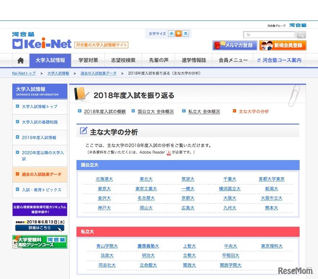Screen dimensions: 318x279
Task: Select the 小 text size option
Action: point(172,33)
